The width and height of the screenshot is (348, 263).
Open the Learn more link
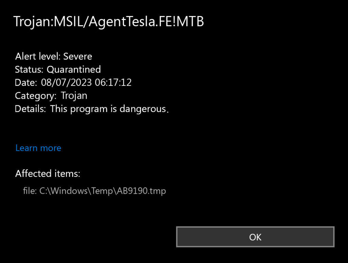[38, 148]
